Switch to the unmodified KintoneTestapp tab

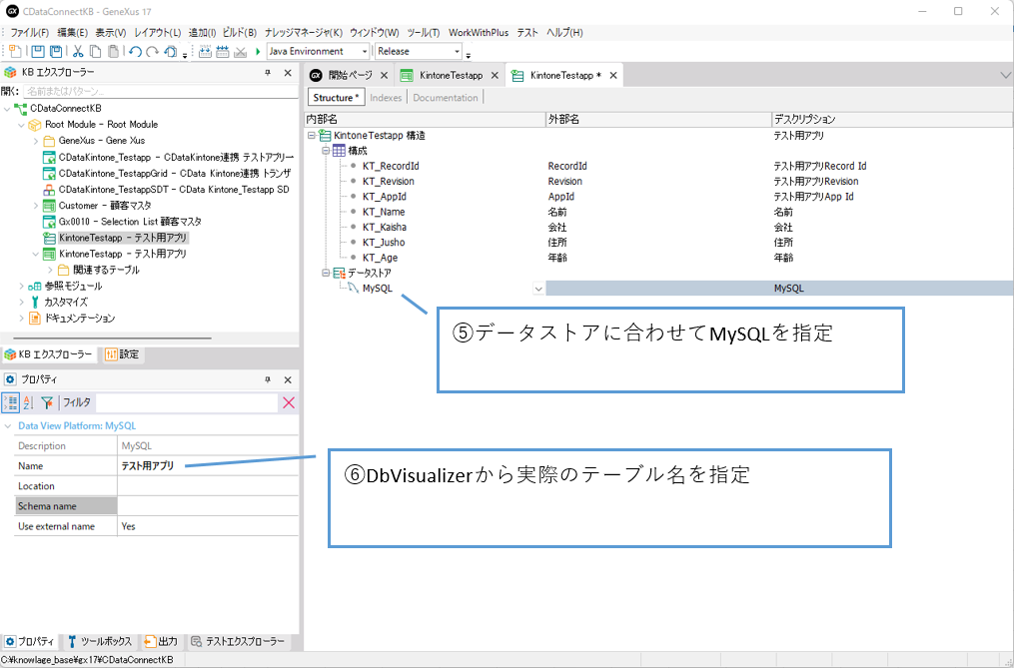coord(451,76)
